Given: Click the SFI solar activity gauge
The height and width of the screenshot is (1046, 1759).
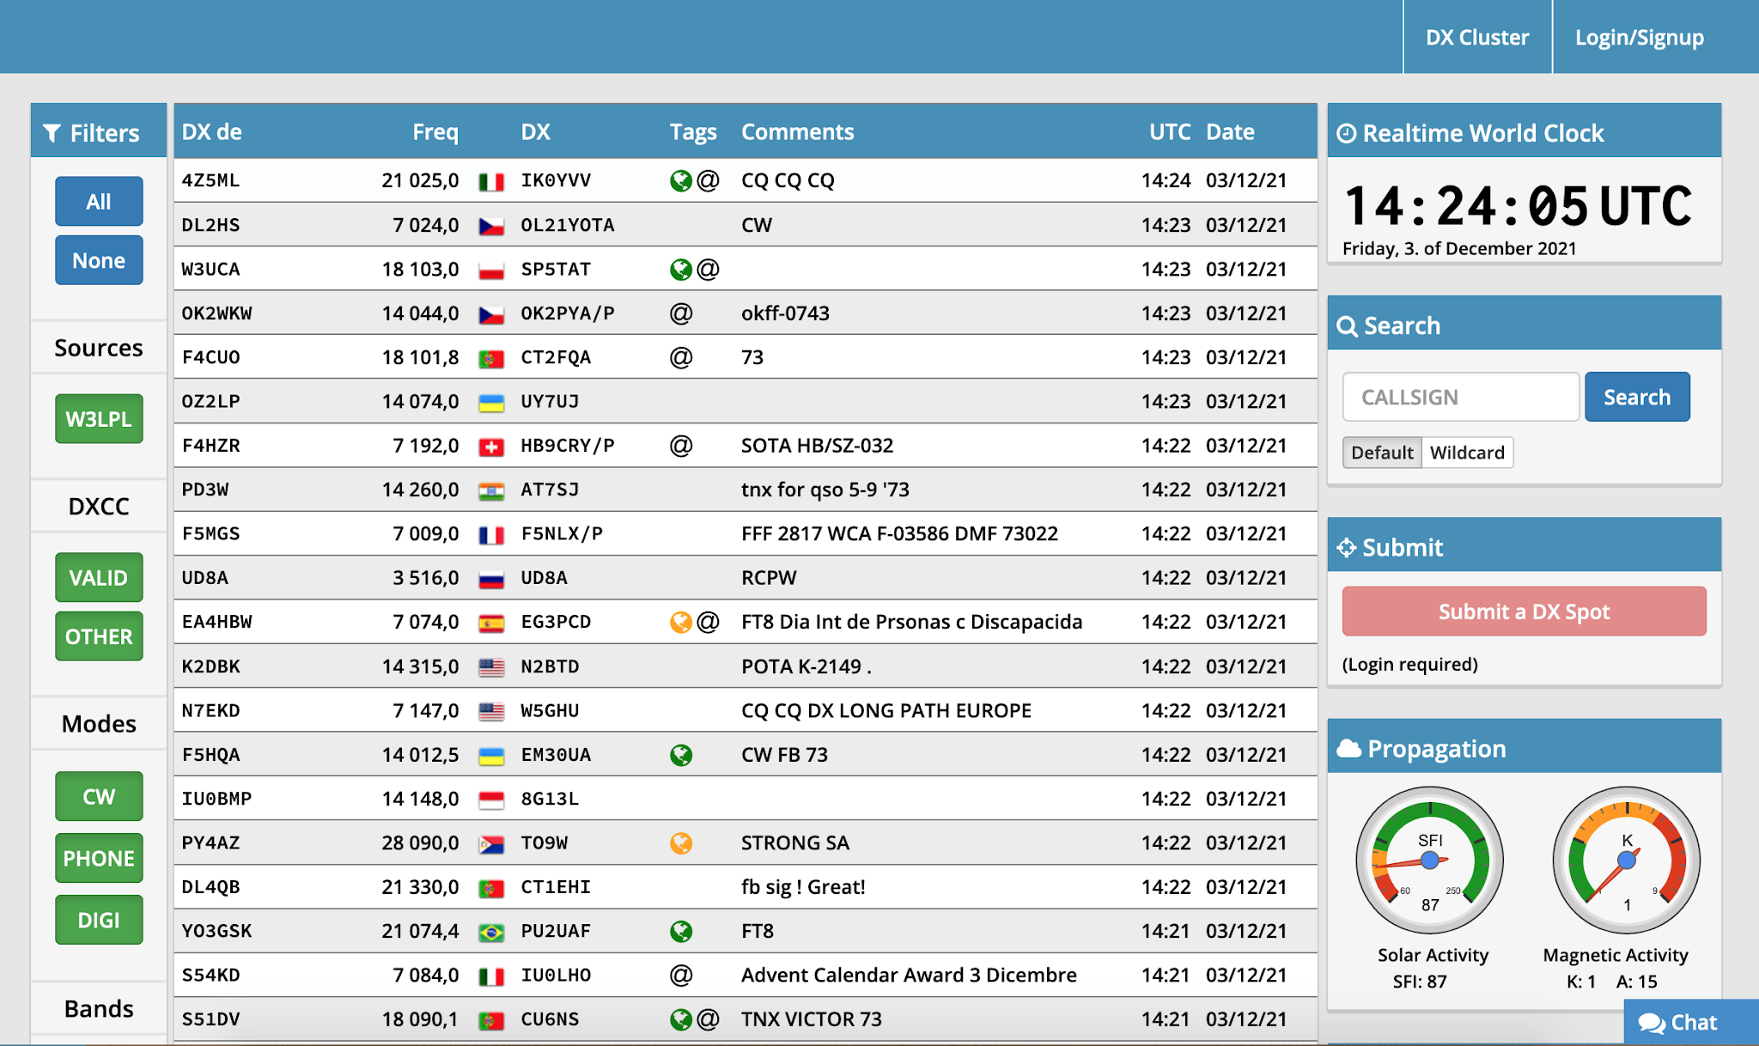Looking at the screenshot, I should 1429,860.
